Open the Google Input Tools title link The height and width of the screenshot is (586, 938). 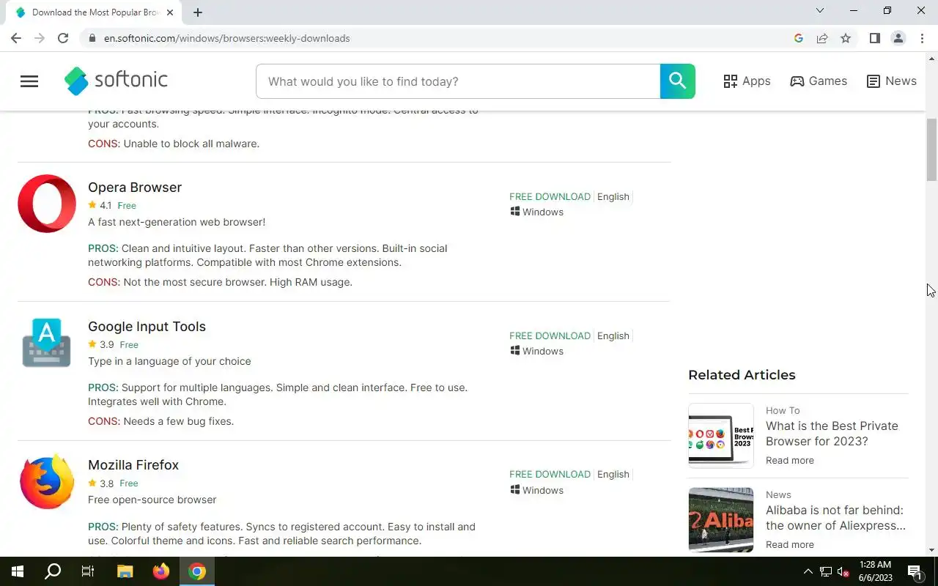(x=147, y=327)
